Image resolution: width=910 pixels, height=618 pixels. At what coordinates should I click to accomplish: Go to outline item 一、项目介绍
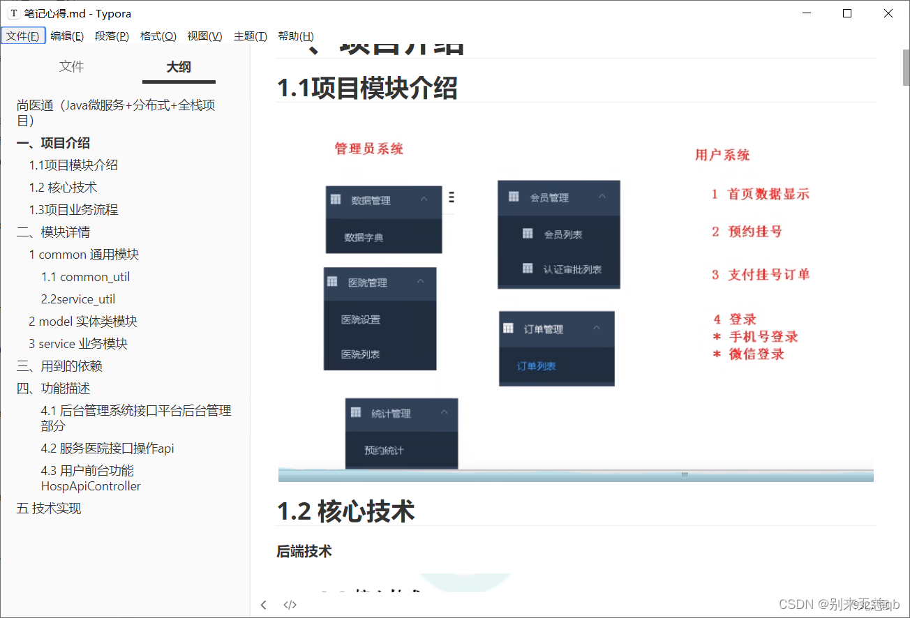(x=54, y=143)
